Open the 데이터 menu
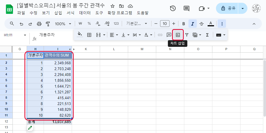Screen dimensions: 266x133 85,13
